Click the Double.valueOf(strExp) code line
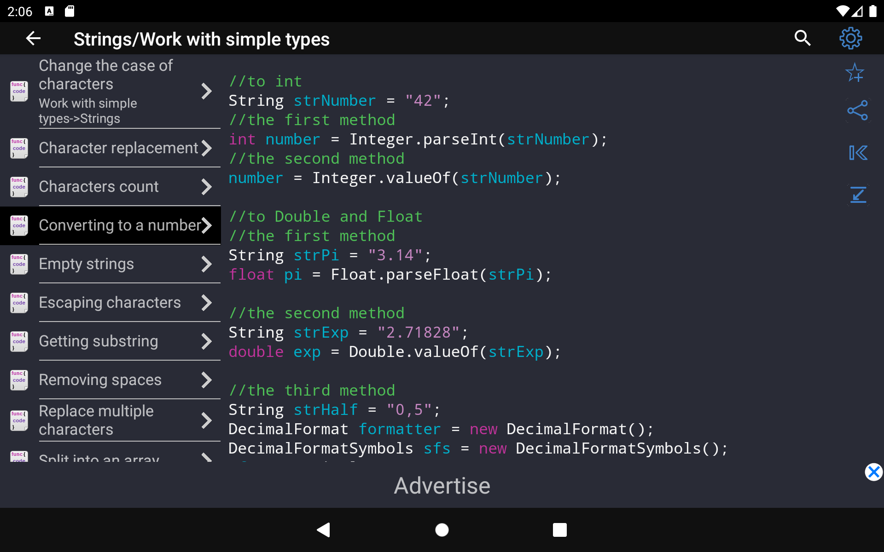Viewport: 884px width, 552px height. (x=395, y=352)
